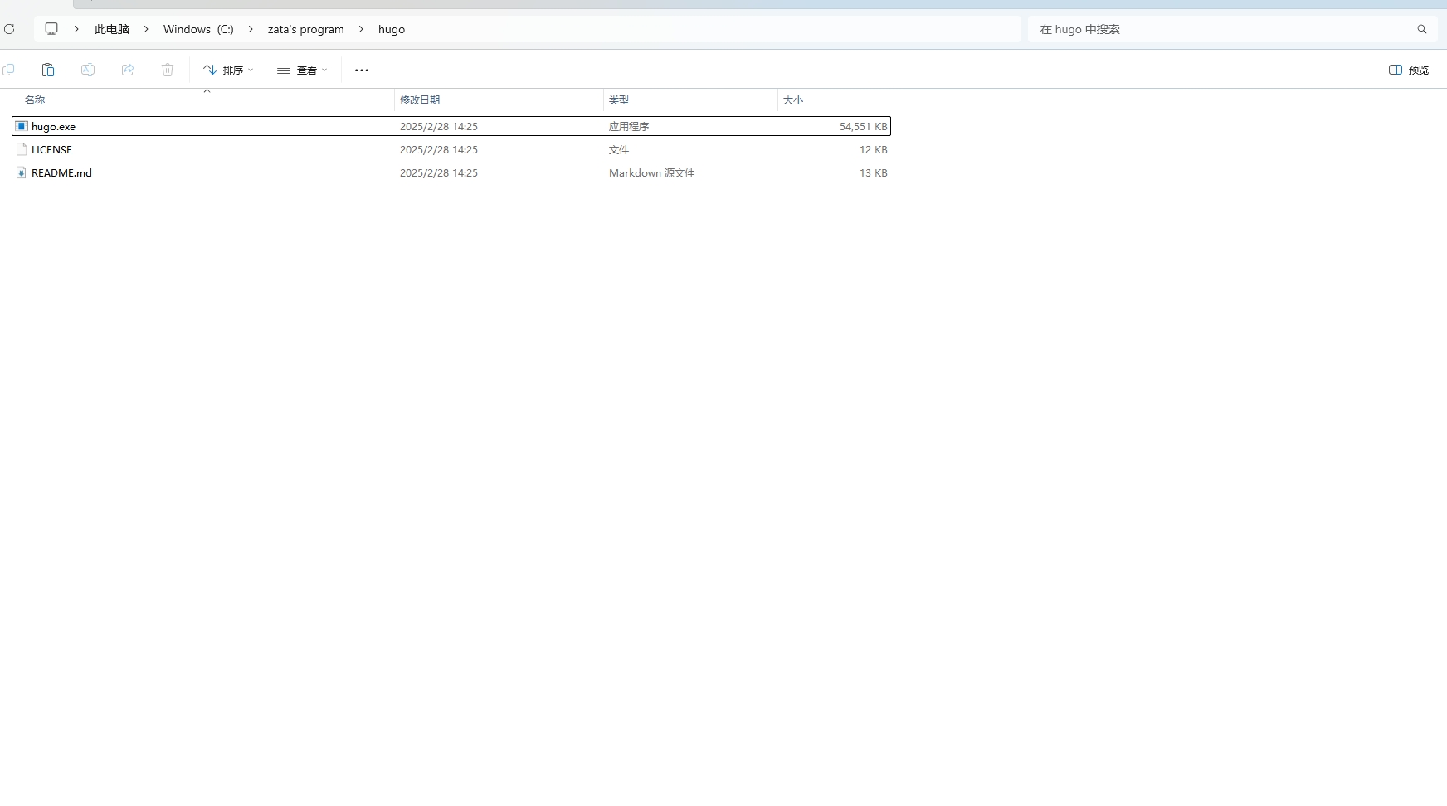Click the rename icon in toolbar
Viewport: 1447px width, 806px height.
(88, 70)
